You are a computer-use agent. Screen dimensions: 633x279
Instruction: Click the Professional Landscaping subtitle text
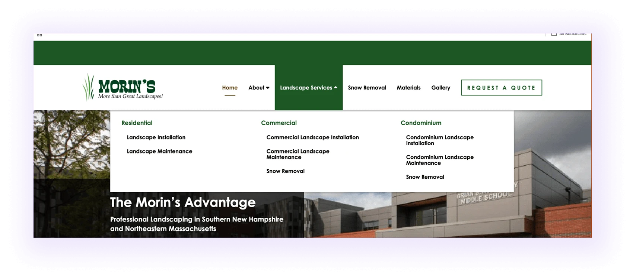(x=197, y=224)
